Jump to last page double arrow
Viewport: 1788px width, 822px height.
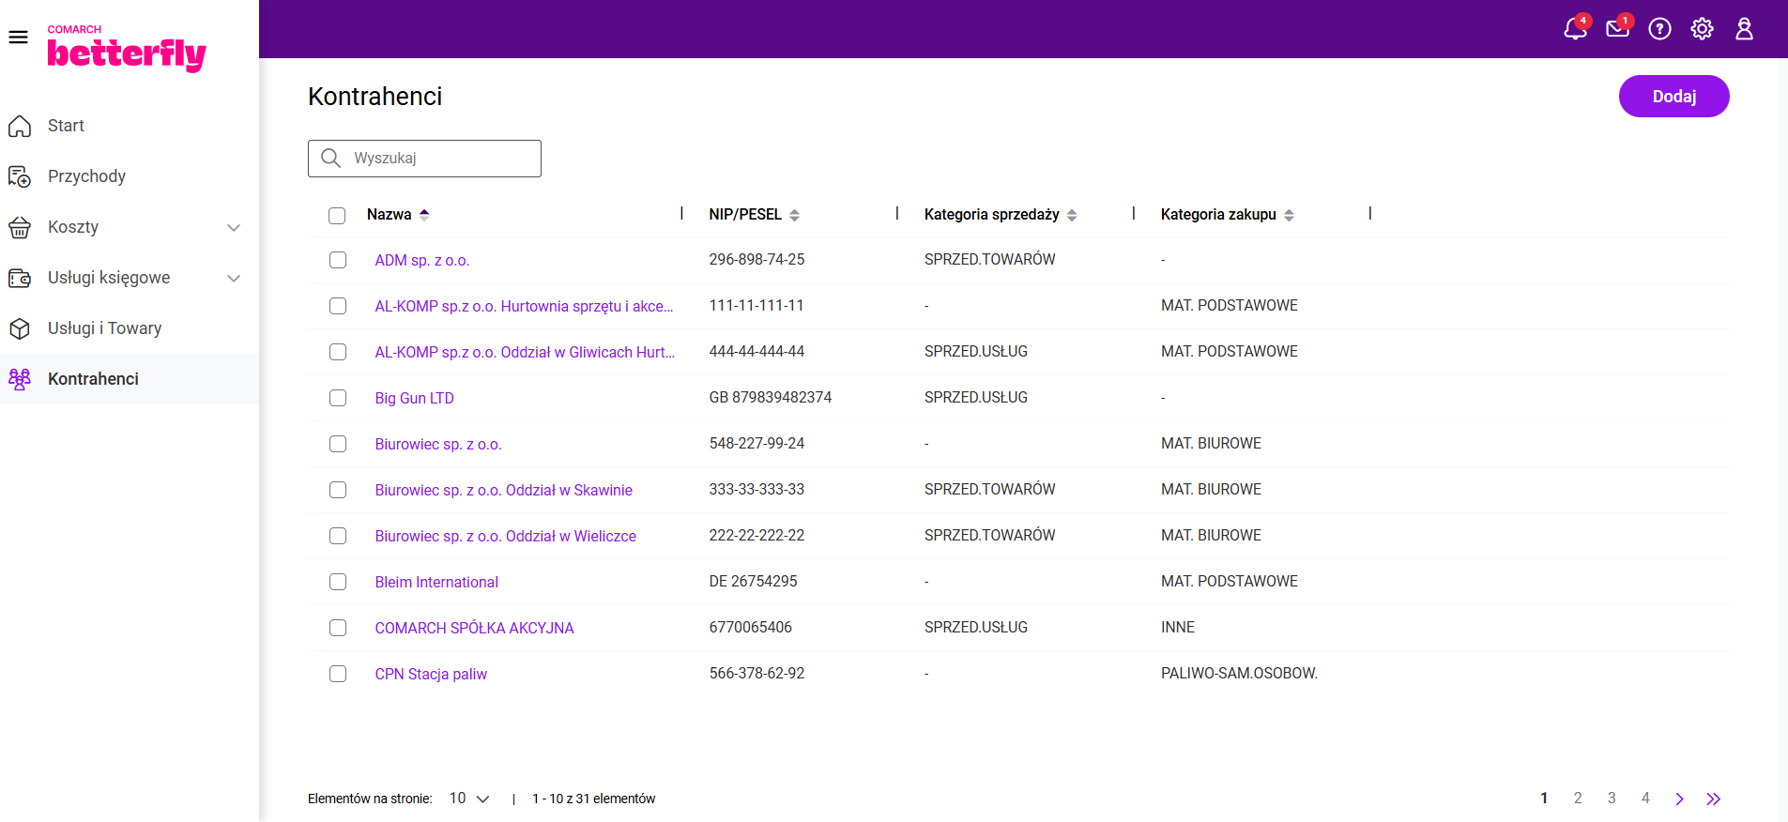[1713, 799]
